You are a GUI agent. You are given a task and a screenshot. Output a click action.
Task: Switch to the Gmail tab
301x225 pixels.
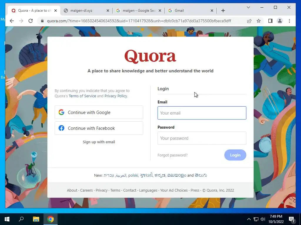[x=190, y=11]
